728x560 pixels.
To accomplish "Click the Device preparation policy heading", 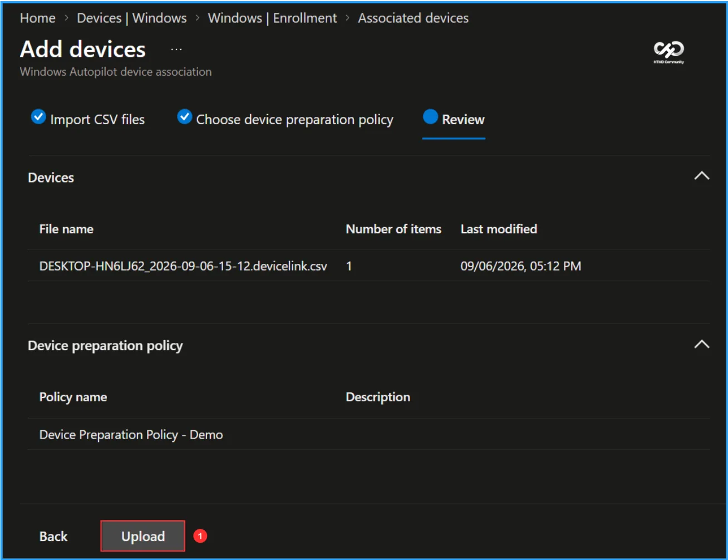I will [x=105, y=346].
